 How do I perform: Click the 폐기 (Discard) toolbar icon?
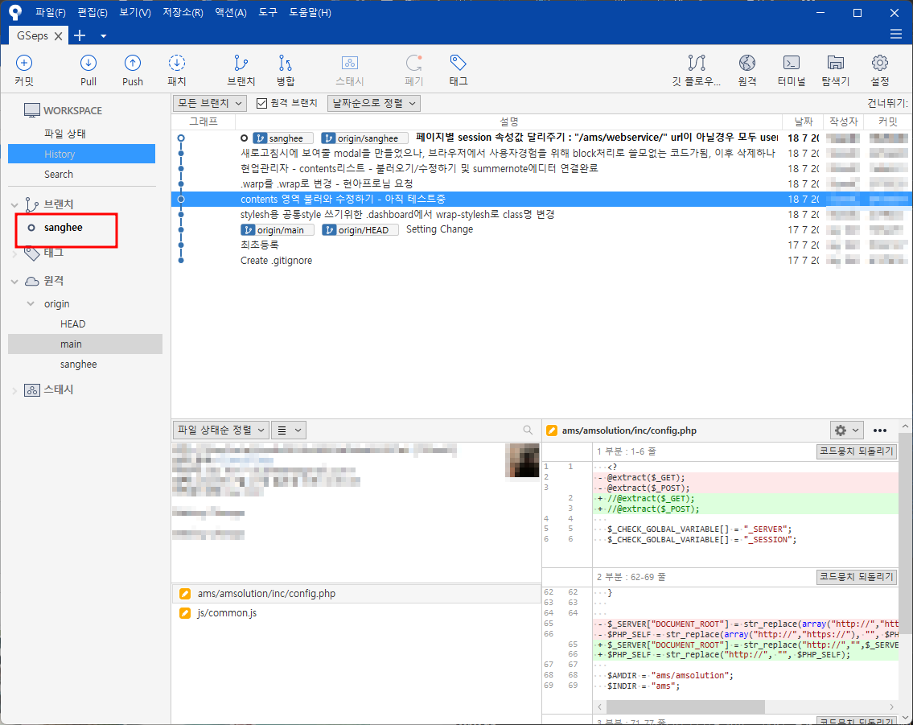414,70
